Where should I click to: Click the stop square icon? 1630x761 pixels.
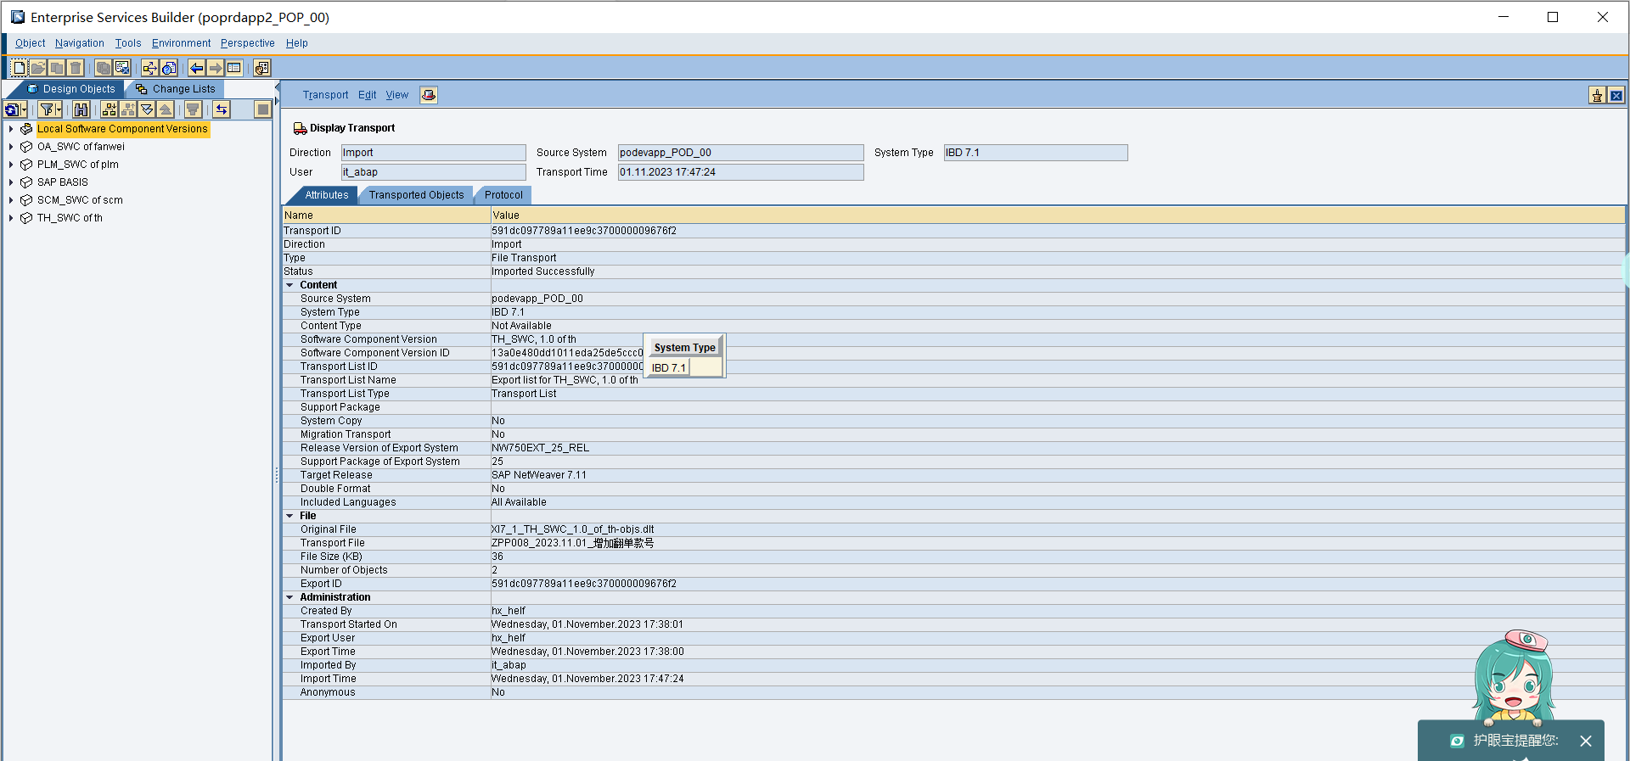263,109
